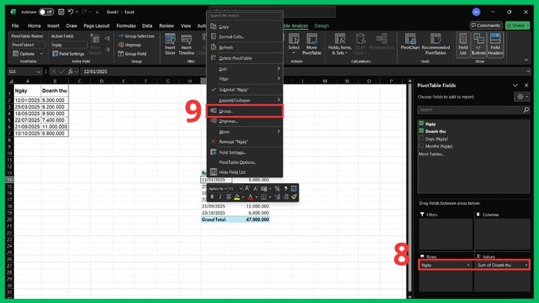Screen dimensions: 539x303
Task: Click the search magnifier in PivotTable Fields
Action: coord(526,110)
